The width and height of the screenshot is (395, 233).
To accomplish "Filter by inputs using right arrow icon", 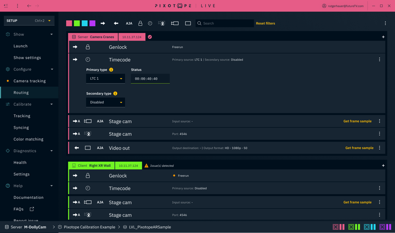I will pyautogui.click(x=103, y=23).
